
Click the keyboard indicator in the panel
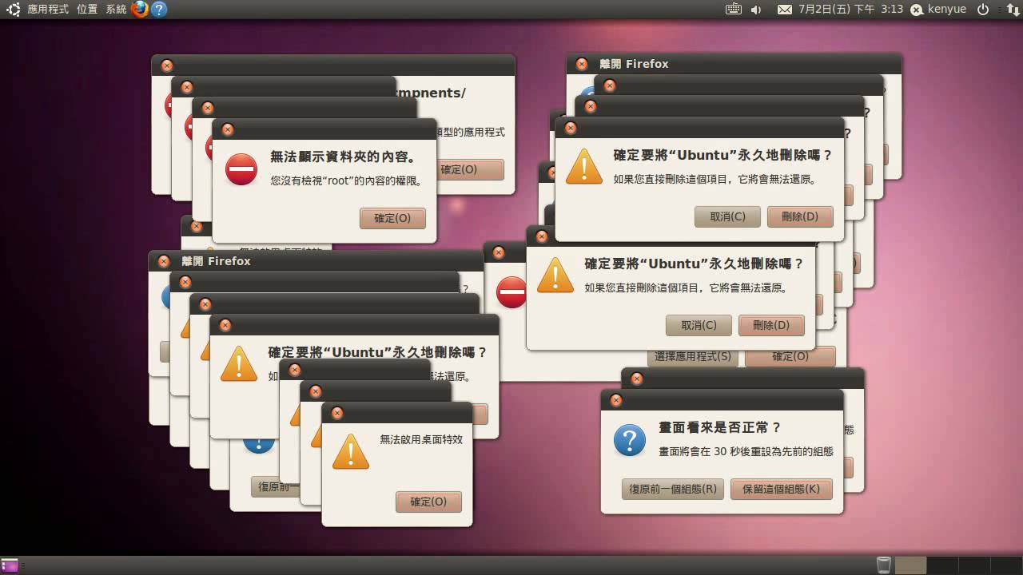tap(734, 10)
